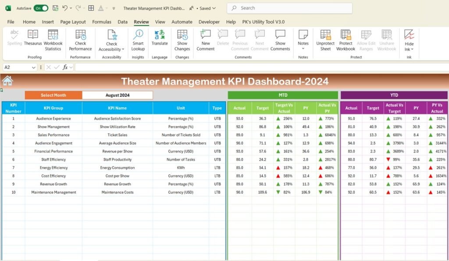Image resolution: width=449 pixels, height=261 pixels.
Task: Open the PK's Utility Tool V3.0 menu
Action: coord(263,21)
